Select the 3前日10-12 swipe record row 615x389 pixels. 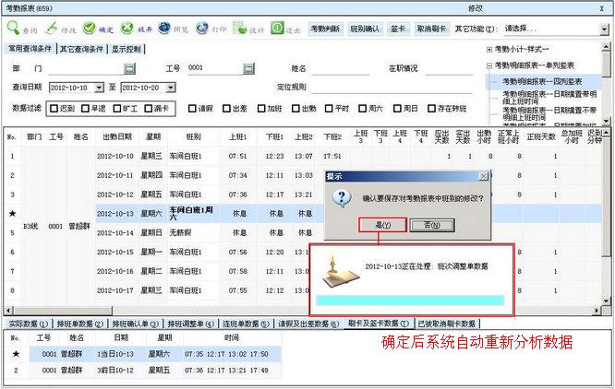point(155,371)
